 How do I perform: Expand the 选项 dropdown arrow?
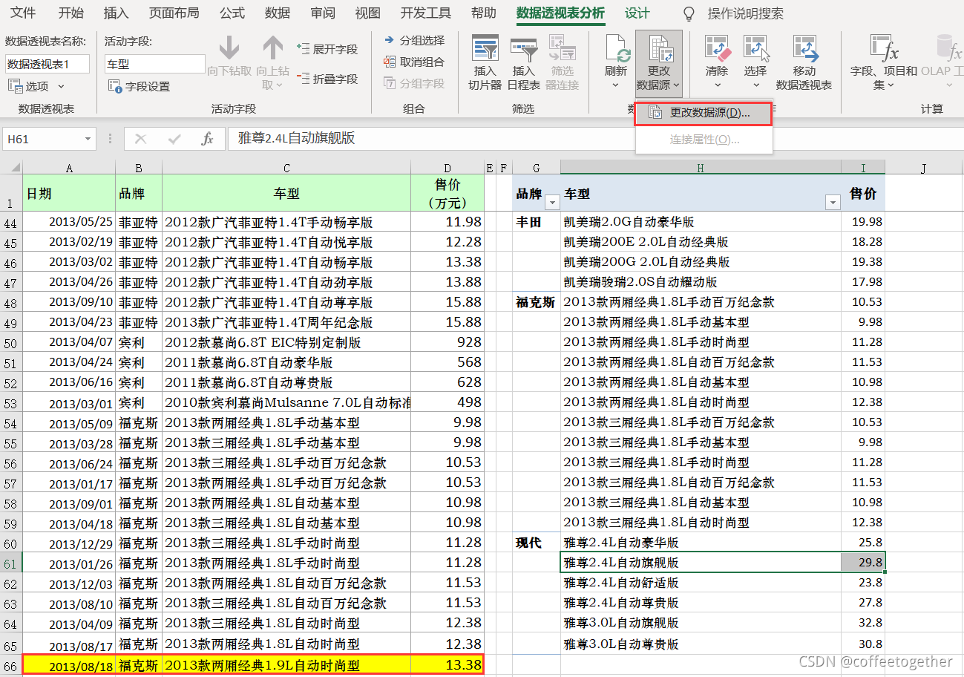(61, 87)
